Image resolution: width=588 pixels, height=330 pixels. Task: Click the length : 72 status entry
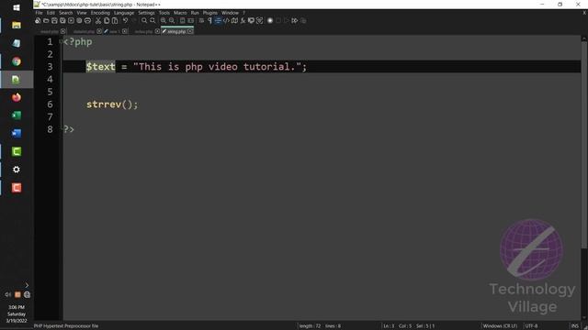pos(310,326)
